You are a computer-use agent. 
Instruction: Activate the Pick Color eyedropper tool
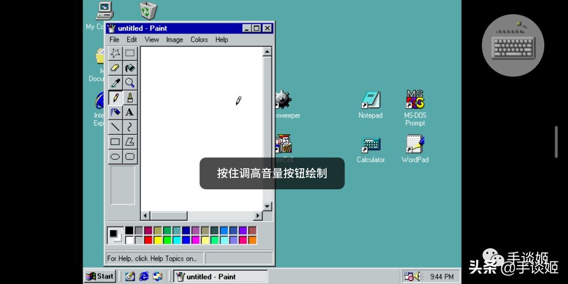coord(115,83)
